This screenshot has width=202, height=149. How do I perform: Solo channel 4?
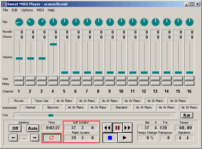[x=53, y=78]
